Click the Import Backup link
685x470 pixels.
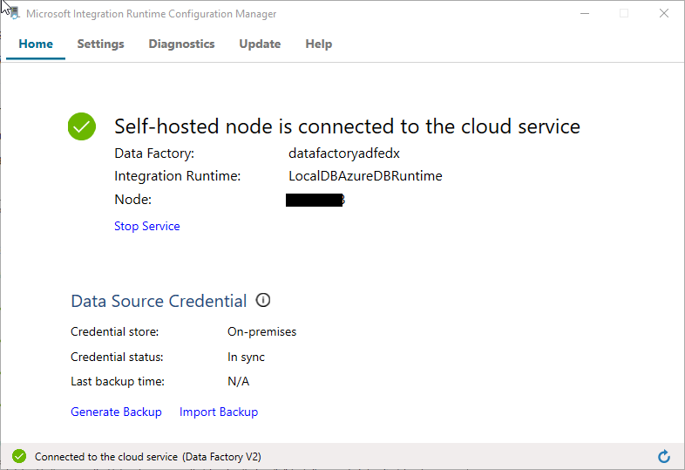[219, 412]
